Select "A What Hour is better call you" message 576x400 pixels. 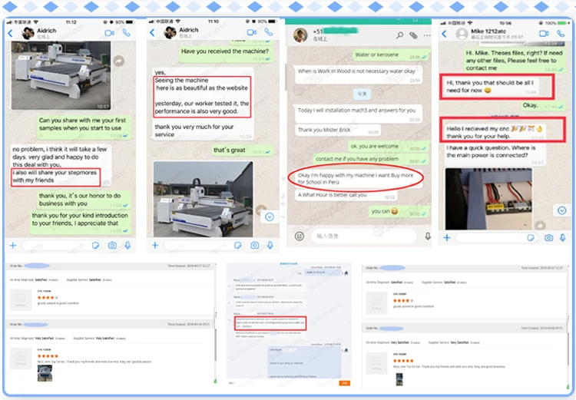pyautogui.click(x=346, y=195)
